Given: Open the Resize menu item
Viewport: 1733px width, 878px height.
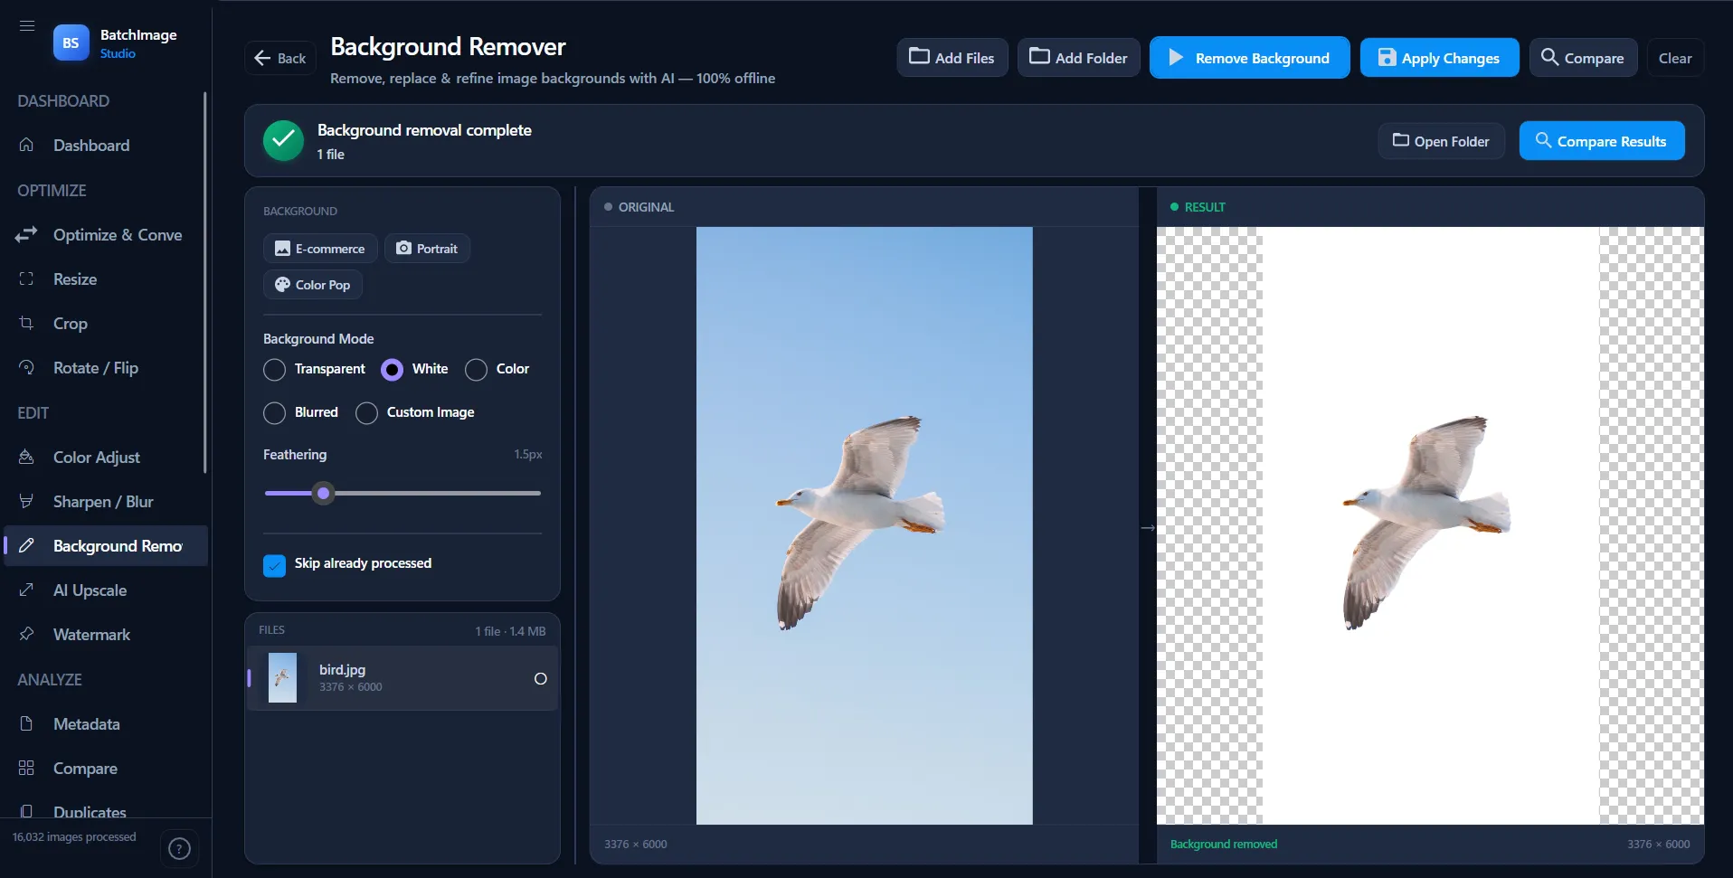Looking at the screenshot, I should point(105,279).
